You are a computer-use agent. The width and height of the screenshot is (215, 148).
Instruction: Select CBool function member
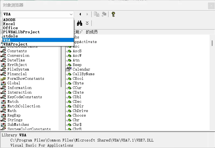point(78,78)
